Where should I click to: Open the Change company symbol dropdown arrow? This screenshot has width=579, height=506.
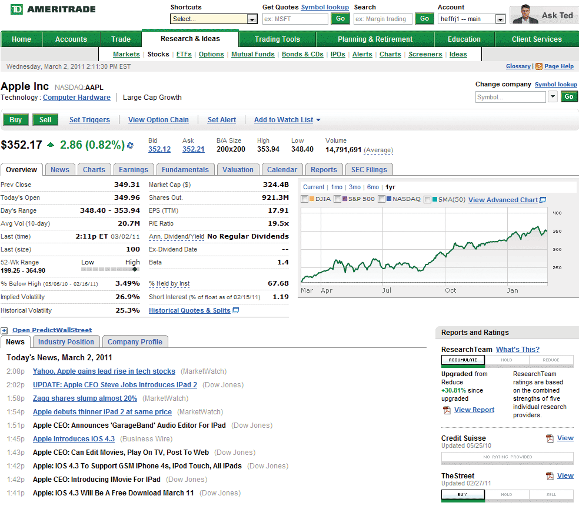553,97
